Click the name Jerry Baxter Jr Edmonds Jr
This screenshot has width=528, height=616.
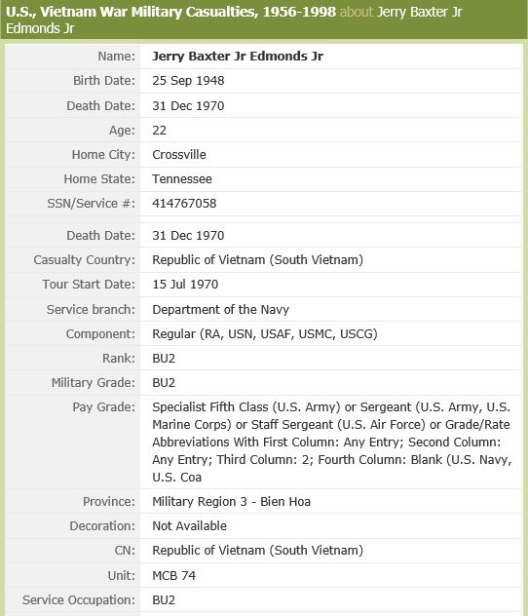pos(238,57)
